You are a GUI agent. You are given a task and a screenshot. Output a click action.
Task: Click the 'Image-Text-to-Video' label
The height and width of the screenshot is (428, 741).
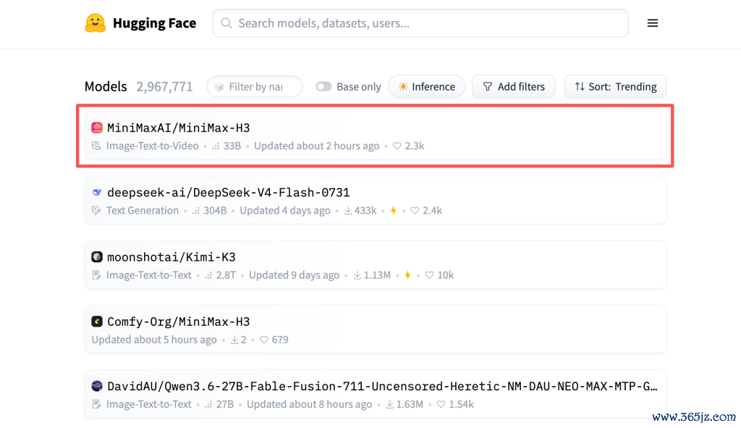tap(152, 146)
